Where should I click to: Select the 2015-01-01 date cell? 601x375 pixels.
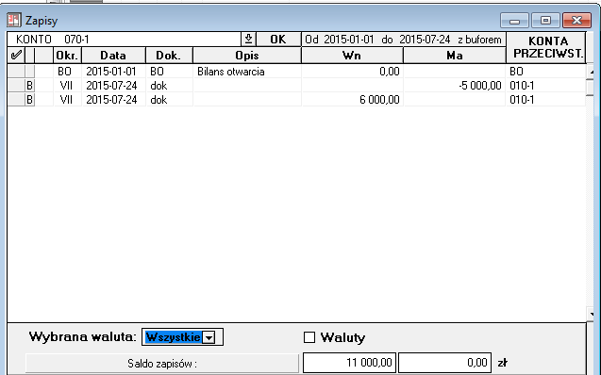pos(113,72)
